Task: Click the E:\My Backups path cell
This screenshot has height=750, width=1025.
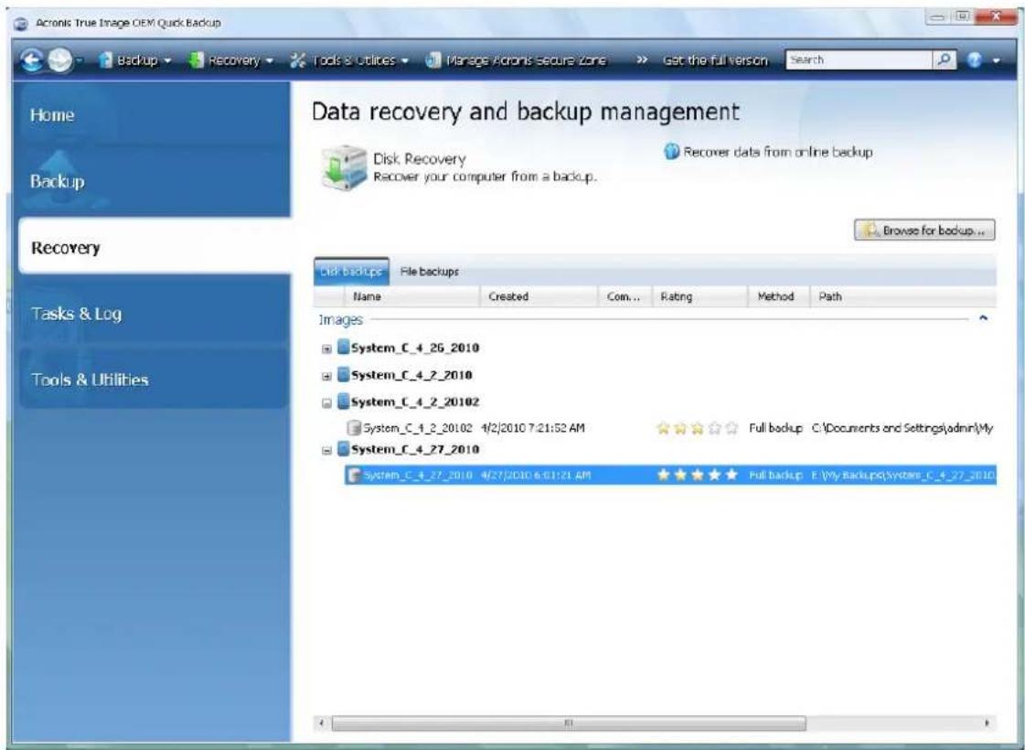Action: click(x=903, y=475)
